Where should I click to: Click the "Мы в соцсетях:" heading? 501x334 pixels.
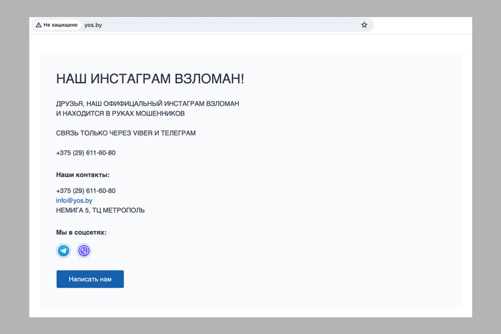81,232
